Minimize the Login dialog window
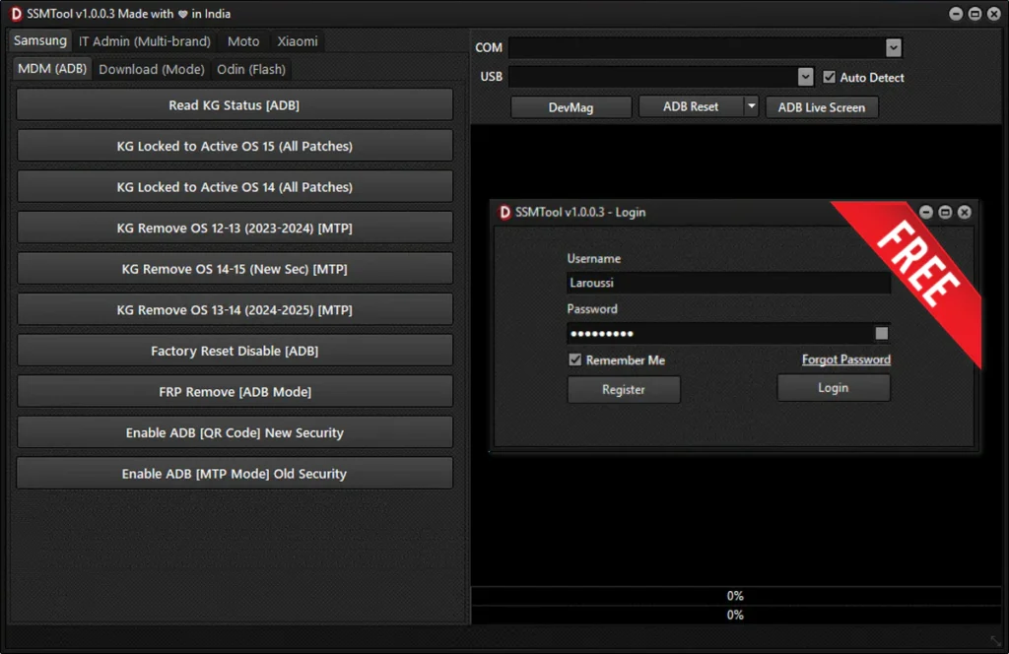 coord(926,212)
